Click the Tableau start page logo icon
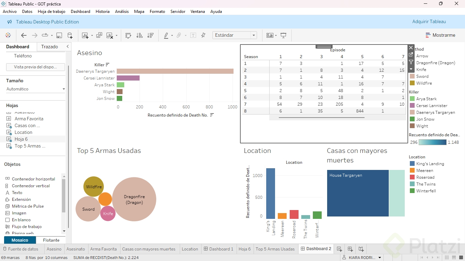The image size is (465, 261). pos(8,35)
